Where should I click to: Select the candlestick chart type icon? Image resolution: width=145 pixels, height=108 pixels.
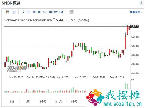coord(8,12)
